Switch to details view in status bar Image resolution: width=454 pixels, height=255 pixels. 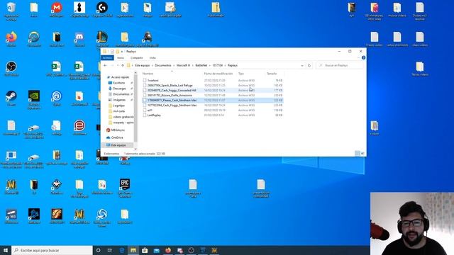(358, 154)
